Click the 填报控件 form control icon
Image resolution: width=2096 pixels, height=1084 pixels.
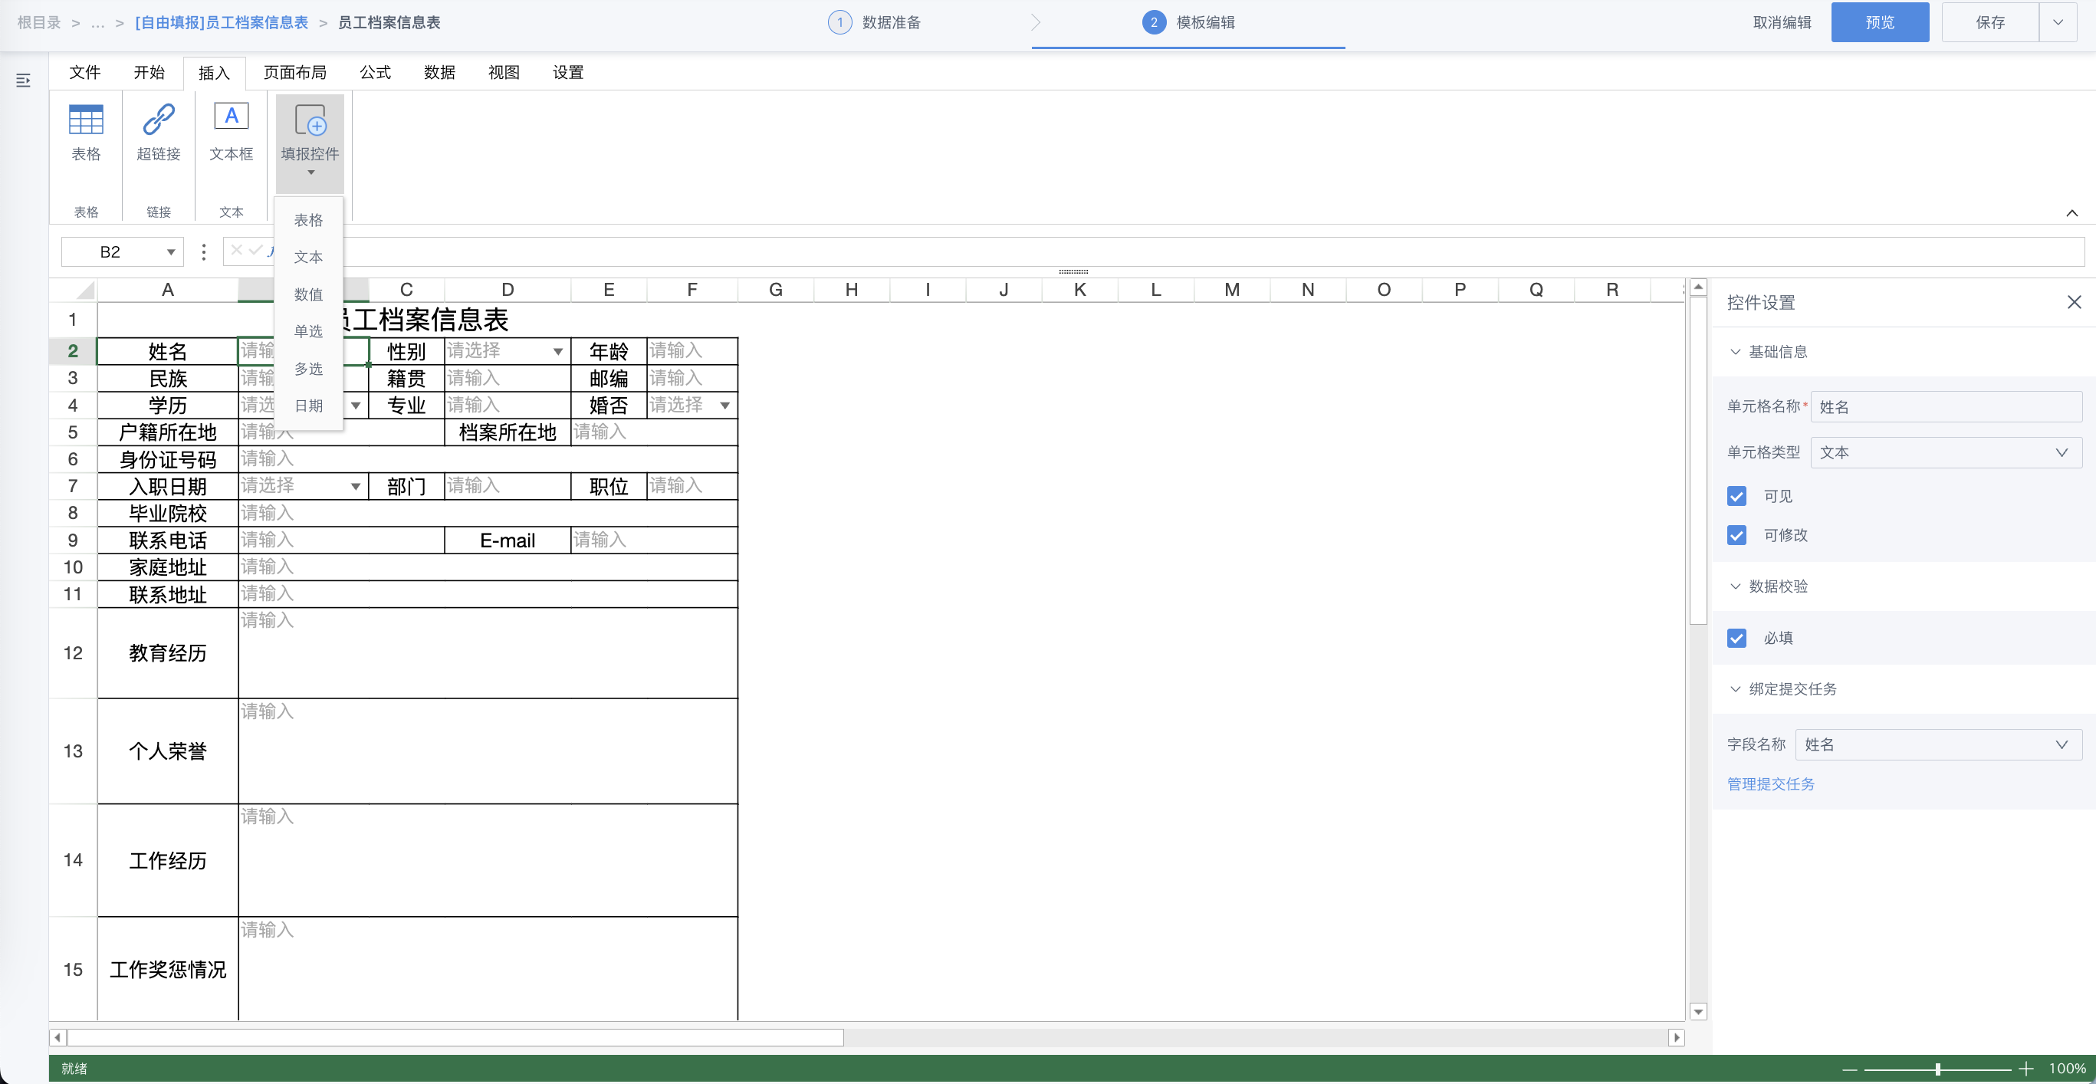point(309,121)
